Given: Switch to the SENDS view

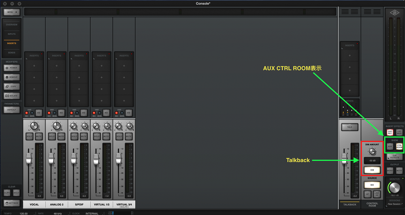Looking at the screenshot, I should [12, 53].
